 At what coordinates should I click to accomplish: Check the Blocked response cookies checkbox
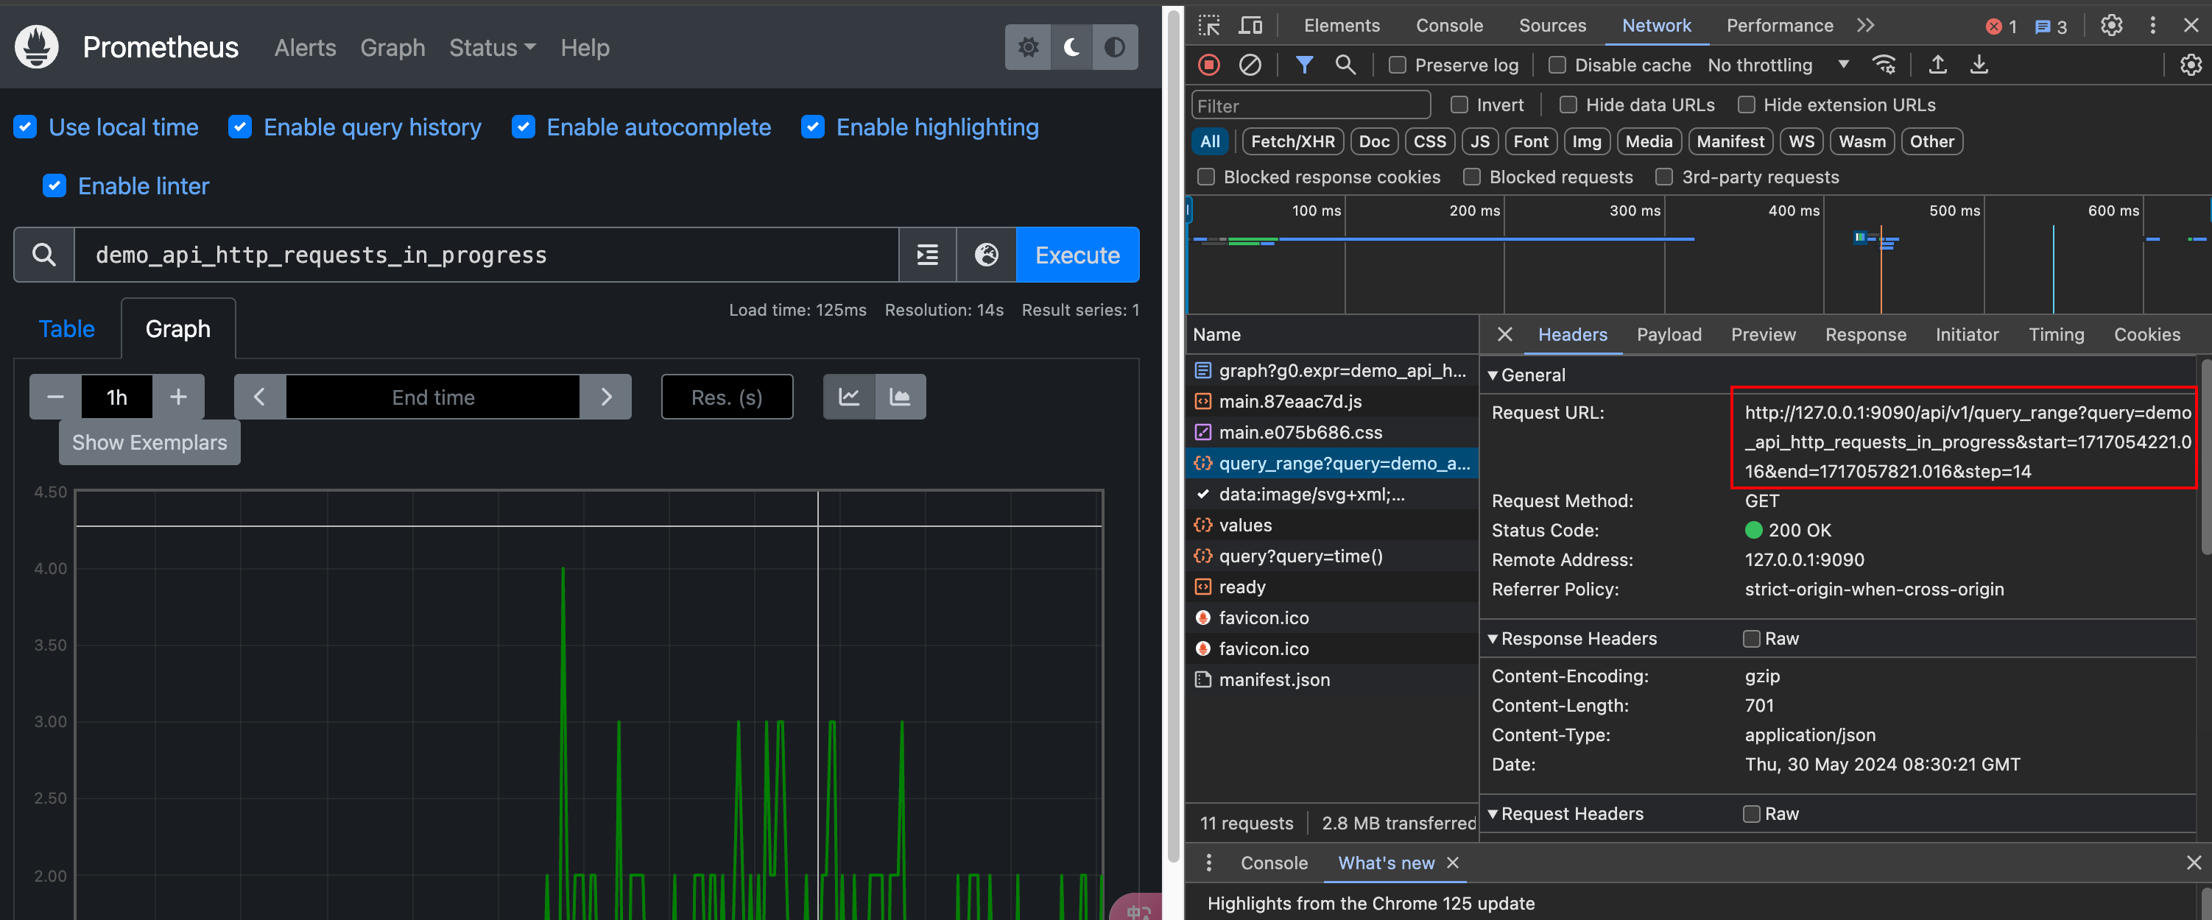[1206, 177]
